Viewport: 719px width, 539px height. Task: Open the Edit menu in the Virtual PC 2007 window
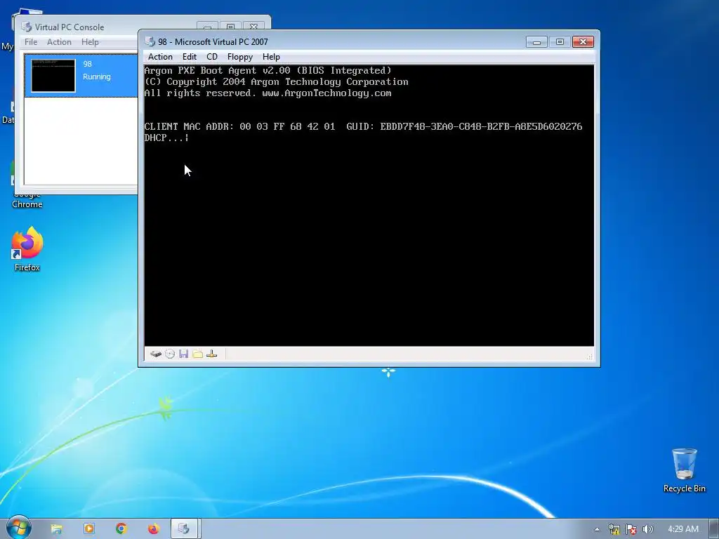pyautogui.click(x=190, y=57)
